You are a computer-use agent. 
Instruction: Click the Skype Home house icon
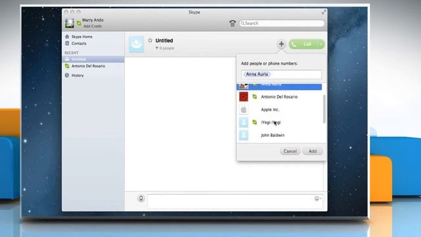[x=67, y=37]
